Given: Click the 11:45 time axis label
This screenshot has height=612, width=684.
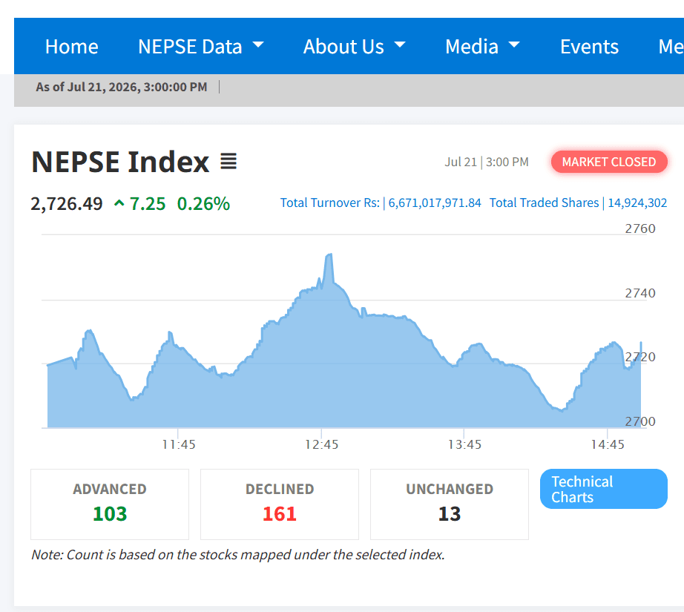Looking at the screenshot, I should point(179,444).
